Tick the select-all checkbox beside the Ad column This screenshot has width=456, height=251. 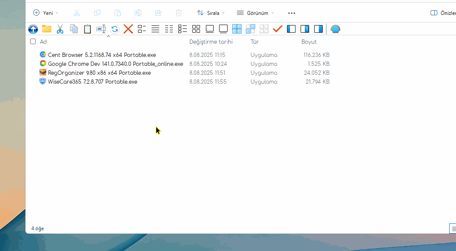pos(33,42)
